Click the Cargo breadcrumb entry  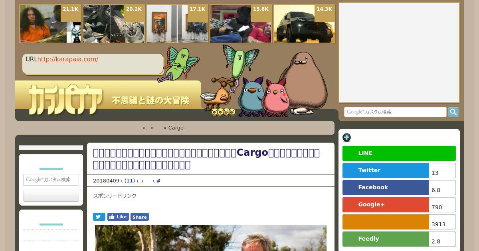[176, 128]
